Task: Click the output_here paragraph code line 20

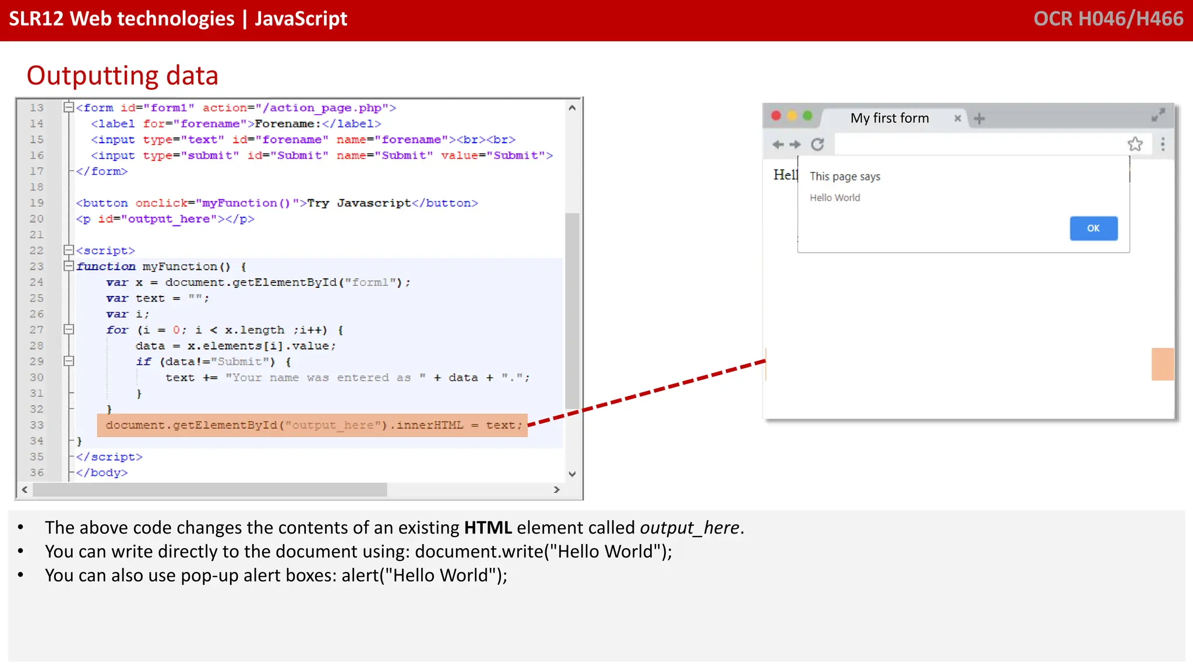Action: 165,219
